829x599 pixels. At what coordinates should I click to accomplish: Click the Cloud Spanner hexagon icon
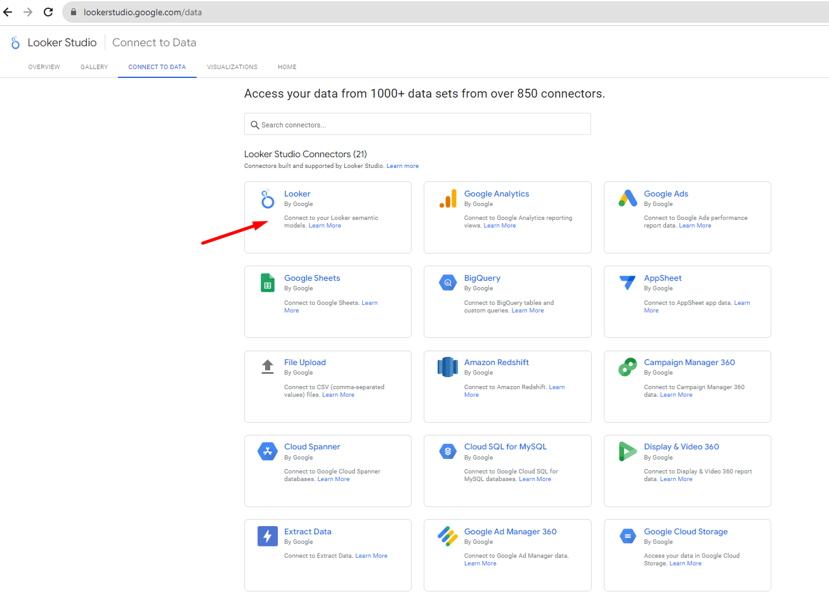[x=268, y=451]
